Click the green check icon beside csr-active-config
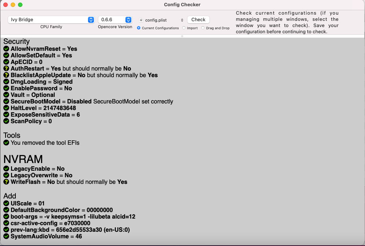This screenshot has height=246, width=365. tap(6, 223)
